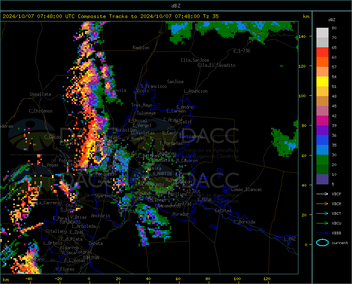Click the TUPUNGATO town label
Screen dimensions: 352x284
click(x=70, y=222)
